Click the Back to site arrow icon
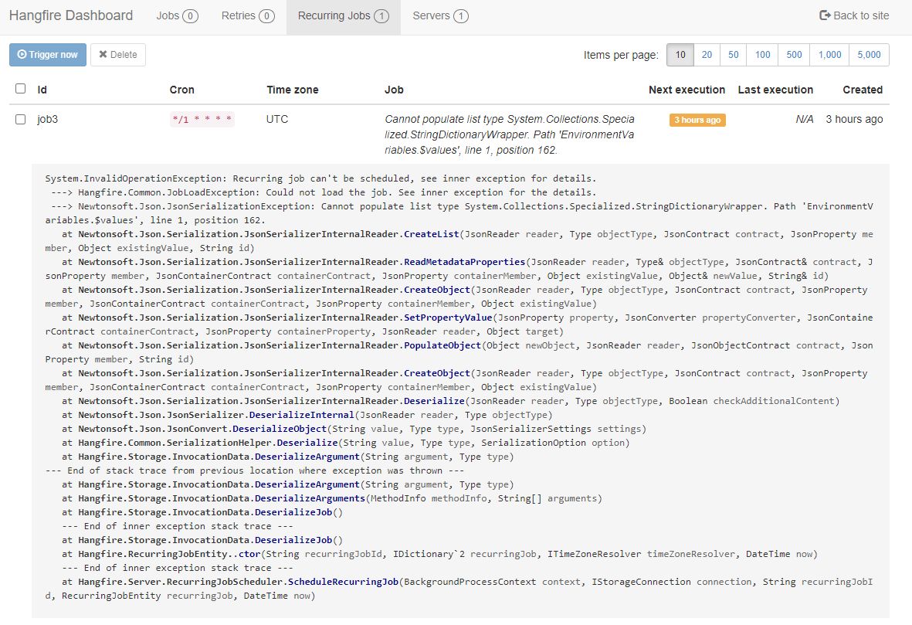Image resolution: width=912 pixels, height=625 pixels. click(x=825, y=15)
